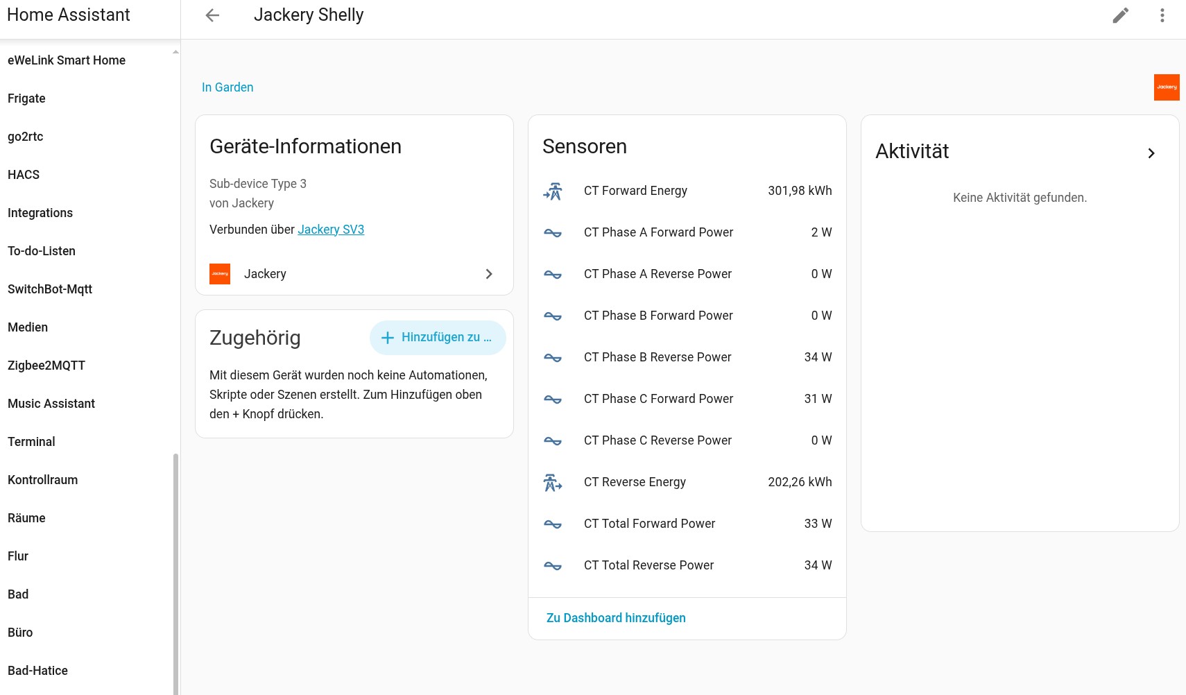Open Medien in the sidebar
The height and width of the screenshot is (695, 1186).
pyautogui.click(x=28, y=327)
